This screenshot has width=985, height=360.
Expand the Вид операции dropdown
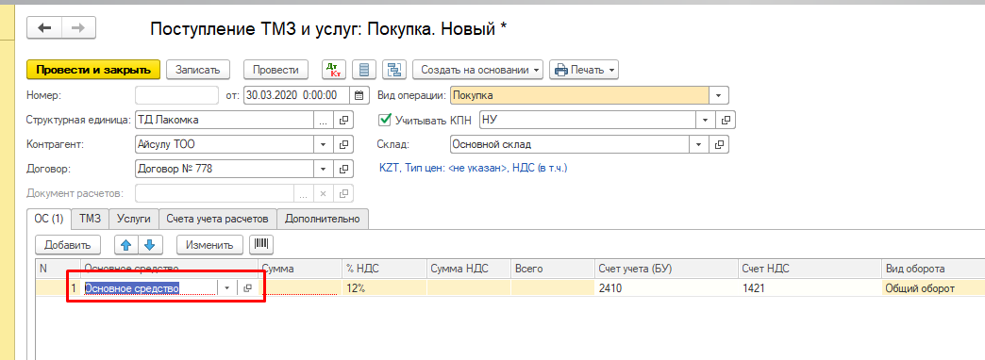(719, 96)
